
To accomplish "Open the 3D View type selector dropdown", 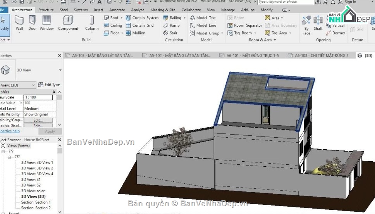I will tap(60, 70).
